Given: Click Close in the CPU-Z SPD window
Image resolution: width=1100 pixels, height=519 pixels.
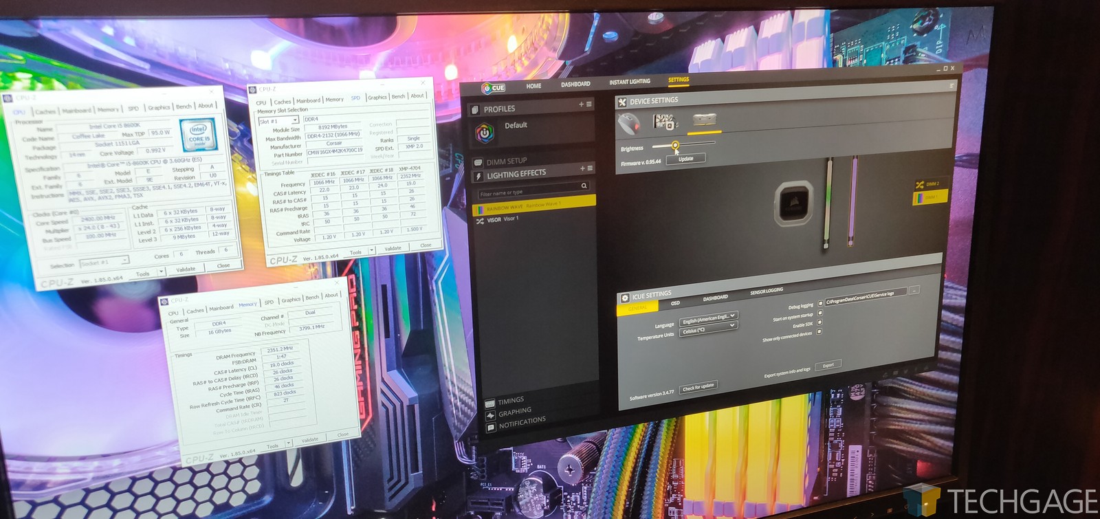Looking at the screenshot, I should pyautogui.click(x=426, y=245).
